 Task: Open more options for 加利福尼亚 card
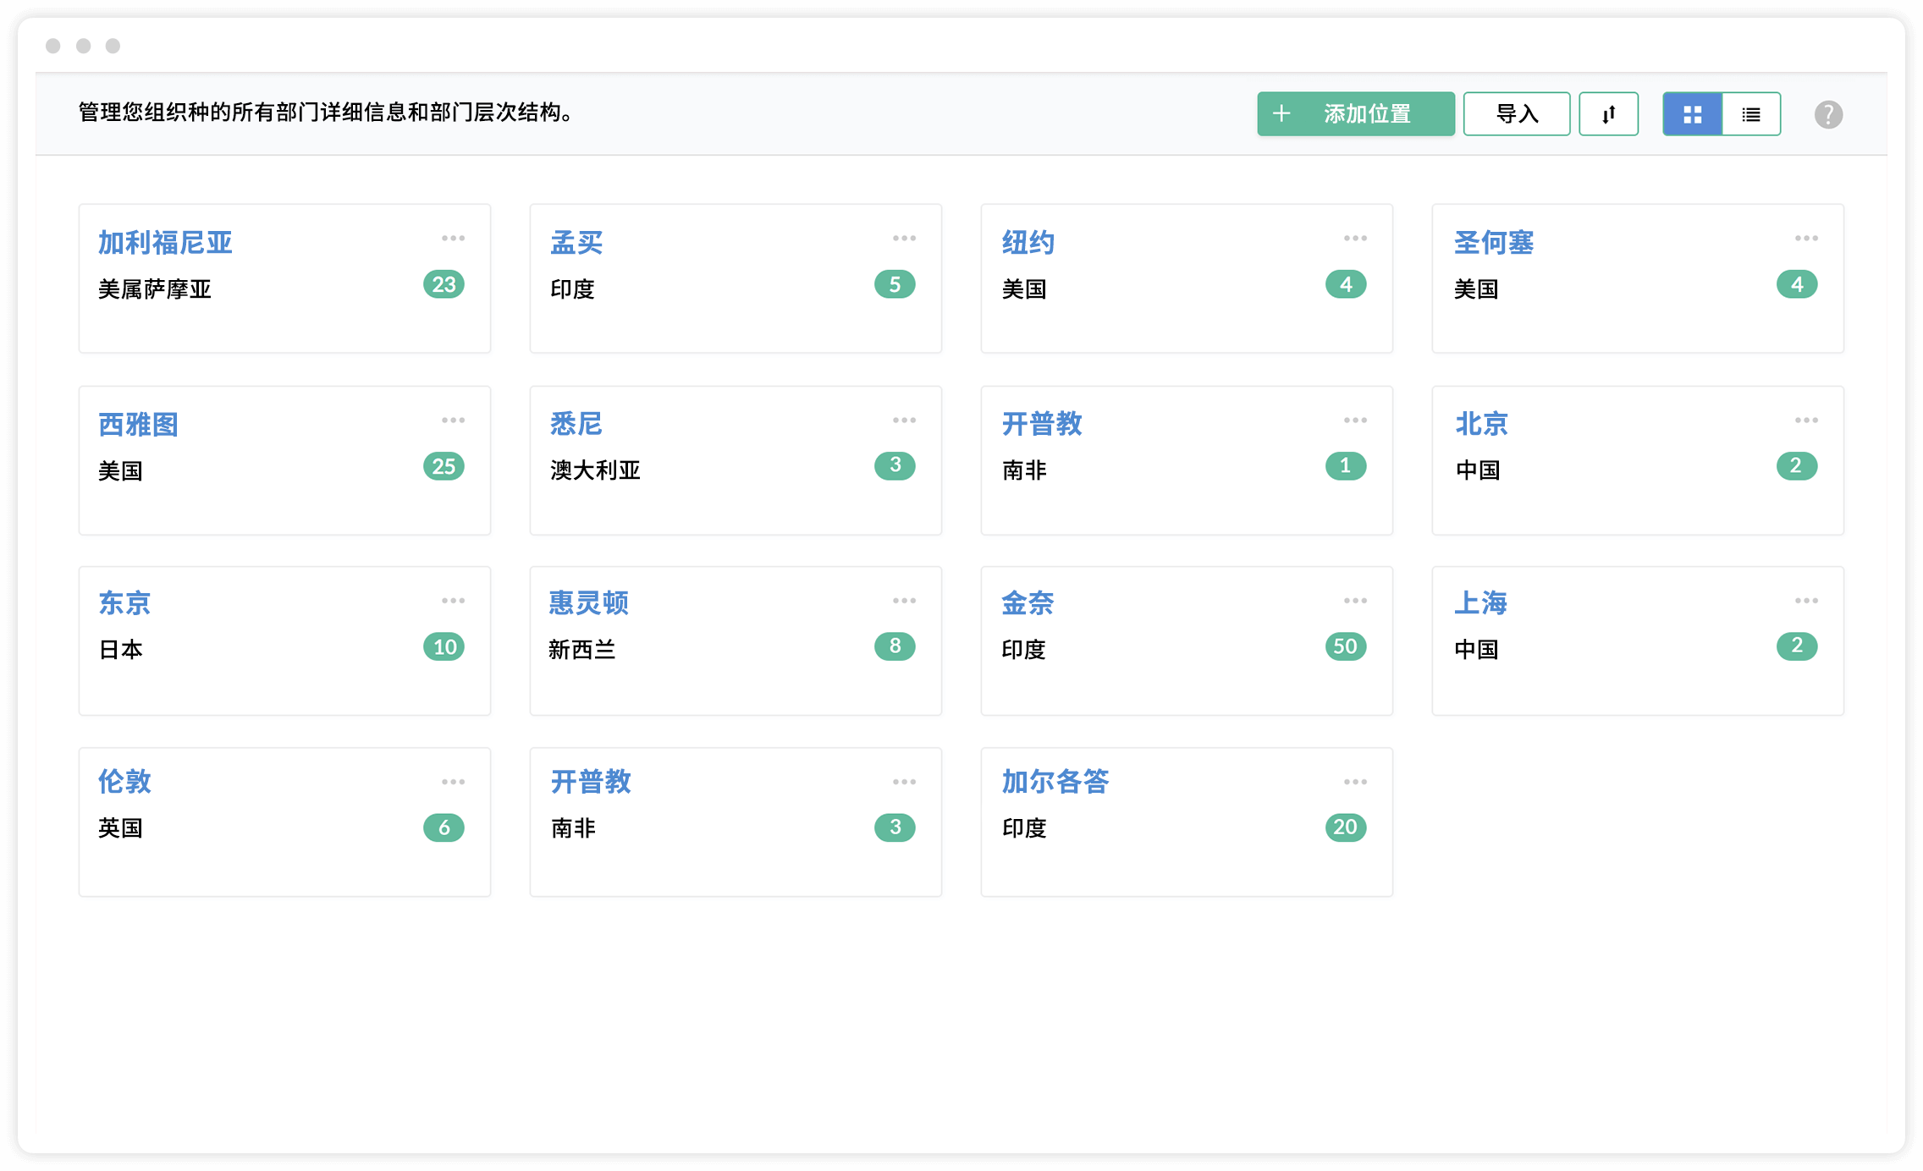pos(453,239)
